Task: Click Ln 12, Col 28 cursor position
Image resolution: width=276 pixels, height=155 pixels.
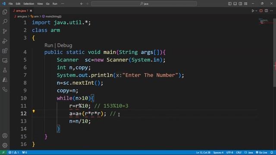Action: tap(203, 152)
